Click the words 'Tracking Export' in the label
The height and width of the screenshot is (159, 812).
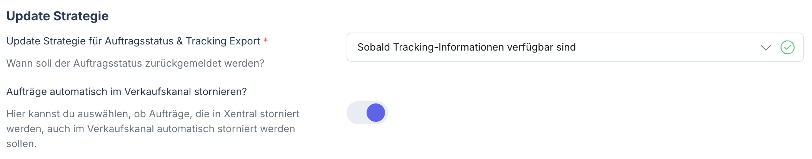pos(223,41)
